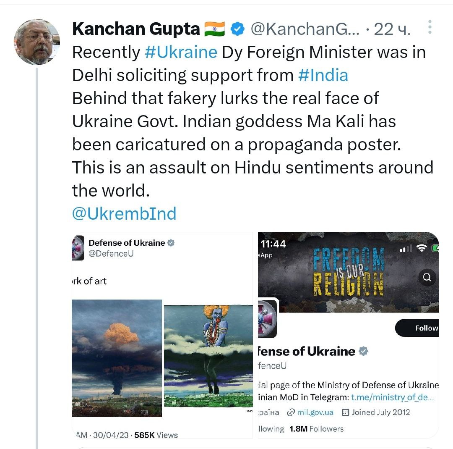453x449 pixels.
Task: Click the blue verified badge next to Kanchan Gupta
Action: click(x=238, y=29)
